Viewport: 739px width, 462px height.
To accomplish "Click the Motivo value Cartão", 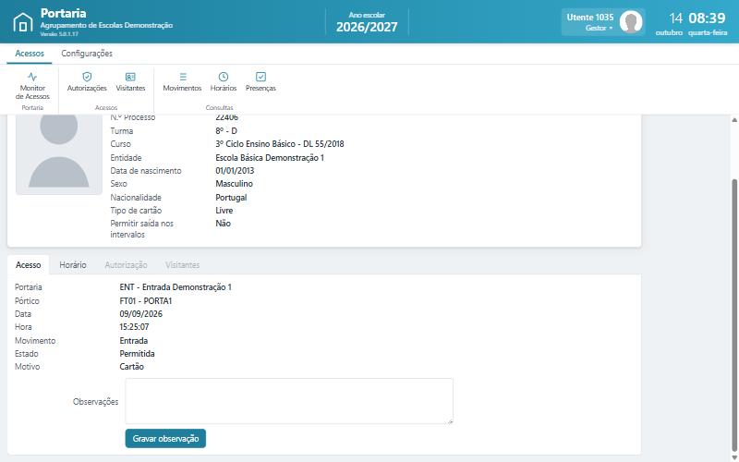I will coord(131,366).
